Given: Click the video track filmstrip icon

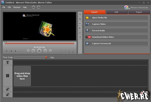Looking at the screenshot, I should [x=8, y=76].
